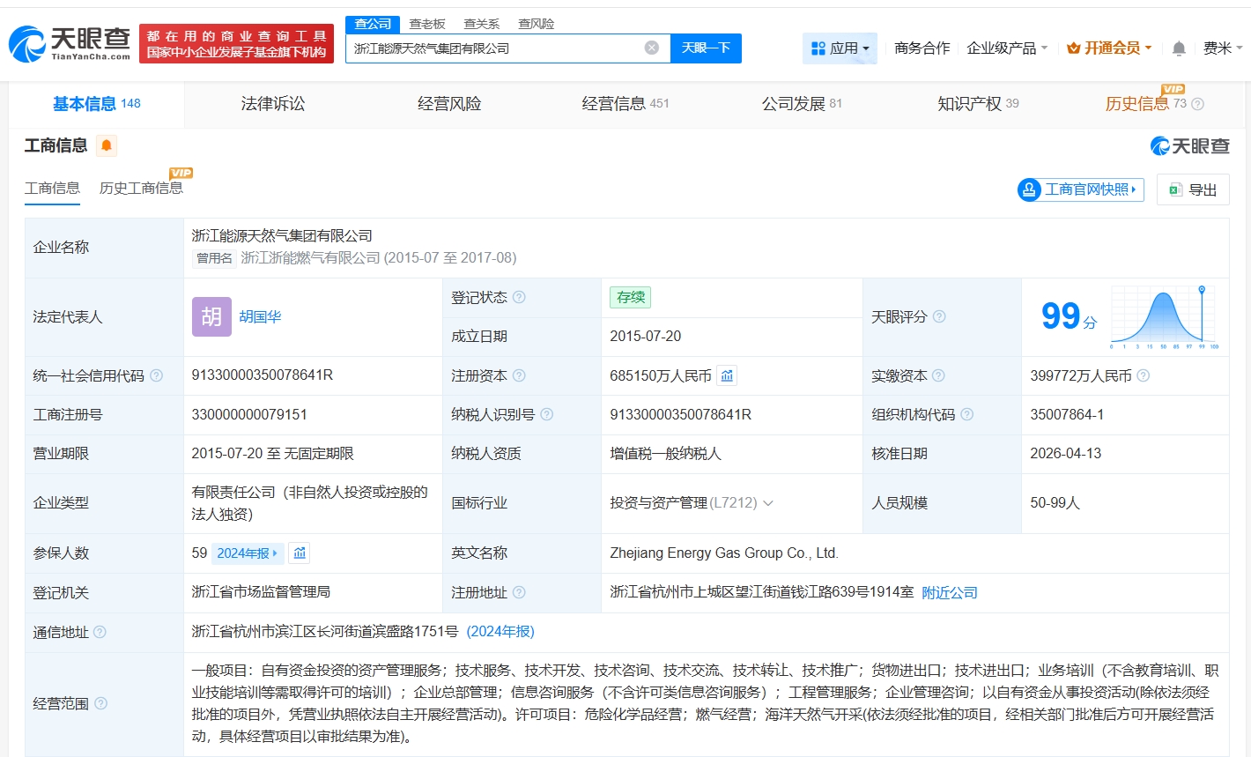This screenshot has width=1251, height=757.
Task: Select the 查老板 search mode tab
Action: [427, 24]
